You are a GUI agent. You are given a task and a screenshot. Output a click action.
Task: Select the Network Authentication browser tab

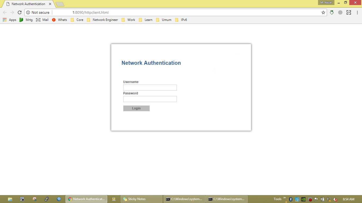28,4
